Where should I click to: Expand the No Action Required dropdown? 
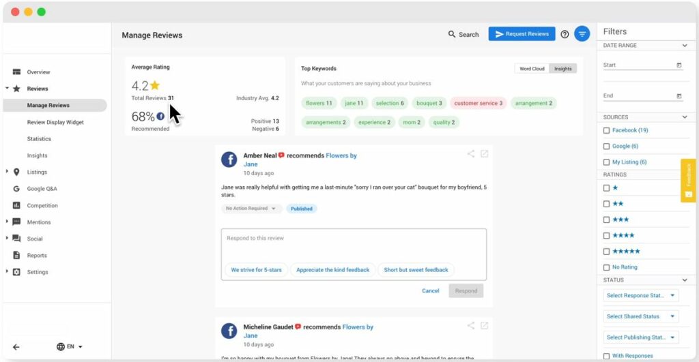251,209
